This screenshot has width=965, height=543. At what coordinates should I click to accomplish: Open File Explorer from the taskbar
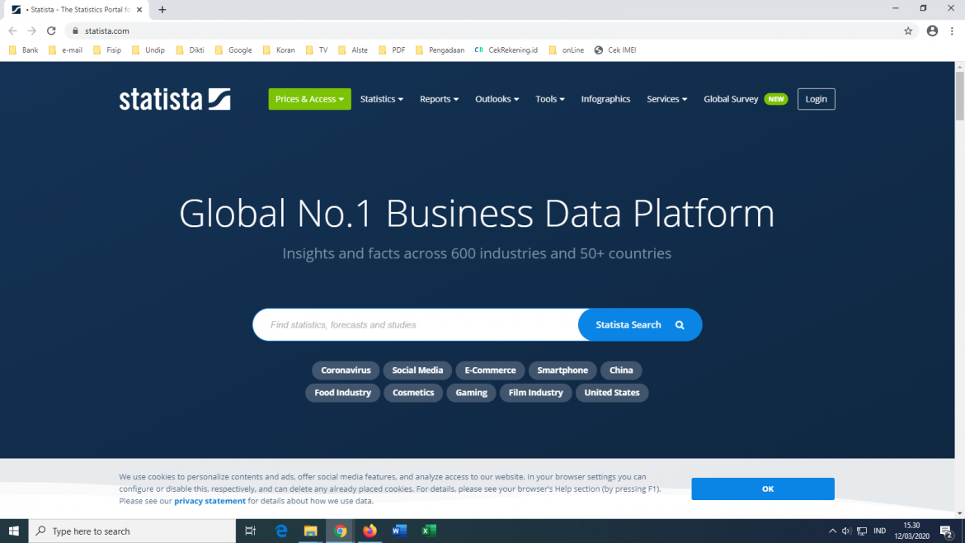pos(310,531)
